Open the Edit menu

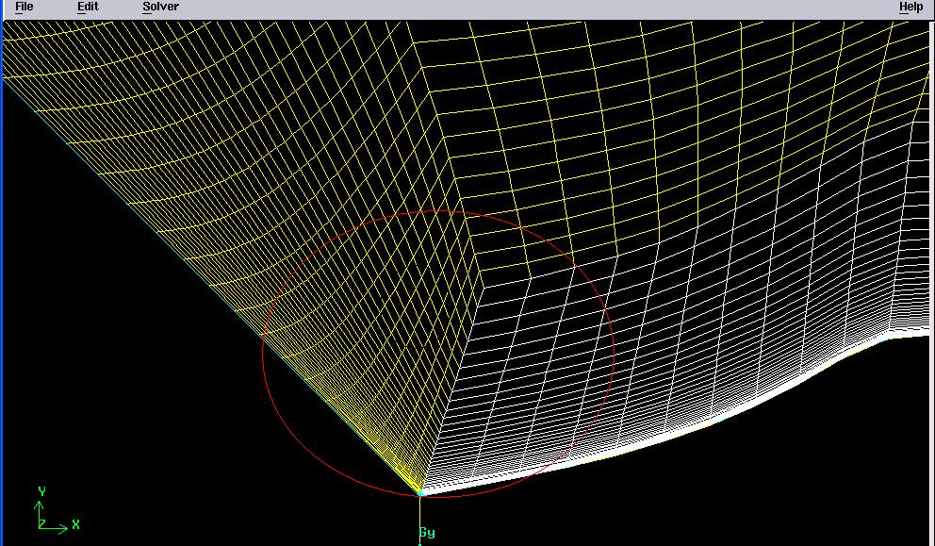coord(88,7)
